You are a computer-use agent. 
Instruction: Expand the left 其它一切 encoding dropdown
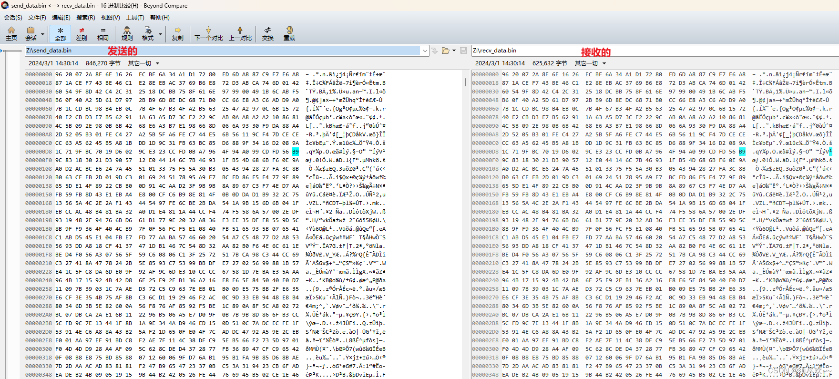click(157, 63)
